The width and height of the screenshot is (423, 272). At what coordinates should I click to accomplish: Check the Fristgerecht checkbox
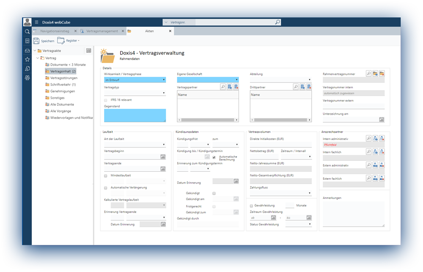click(x=214, y=206)
